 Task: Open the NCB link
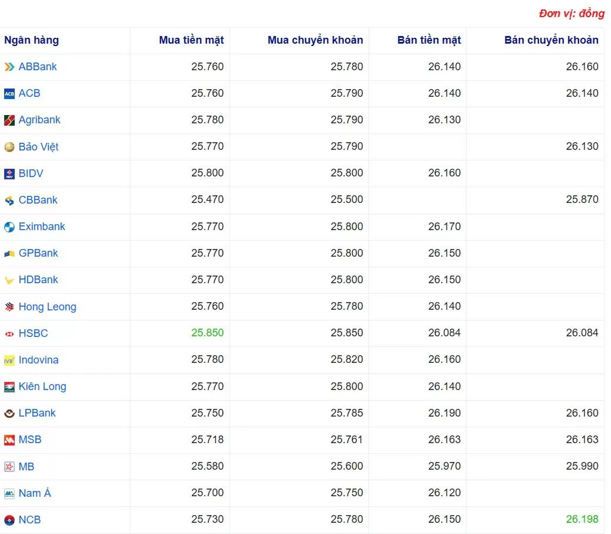(29, 520)
